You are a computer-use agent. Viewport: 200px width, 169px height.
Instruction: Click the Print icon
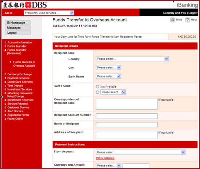(173, 20)
